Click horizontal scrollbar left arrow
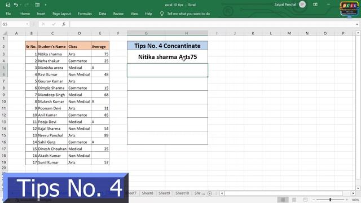The image size is (361, 203). click(x=222, y=193)
